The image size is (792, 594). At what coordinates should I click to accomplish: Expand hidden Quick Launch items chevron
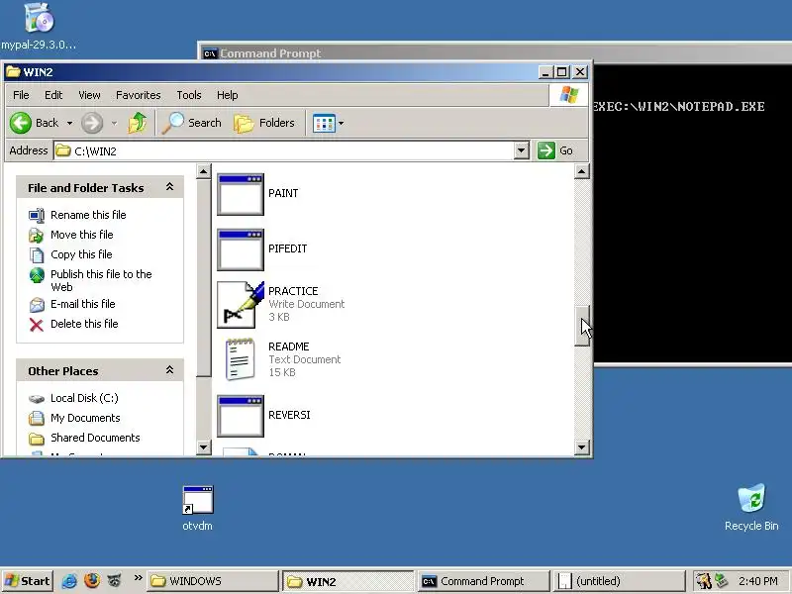point(138,578)
